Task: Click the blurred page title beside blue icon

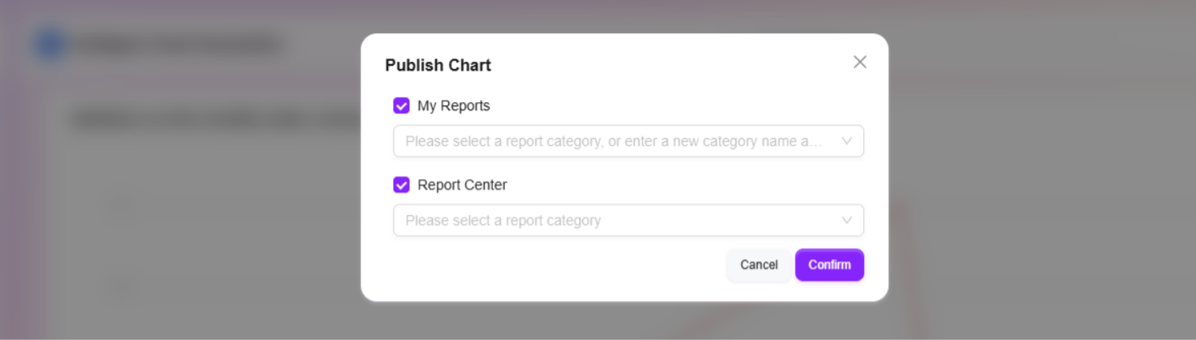Action: point(177,45)
